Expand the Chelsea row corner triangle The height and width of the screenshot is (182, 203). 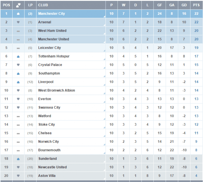pos(104,136)
